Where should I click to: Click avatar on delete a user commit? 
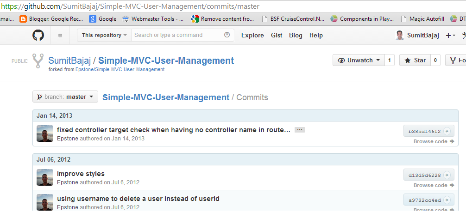pyautogui.click(x=45, y=202)
